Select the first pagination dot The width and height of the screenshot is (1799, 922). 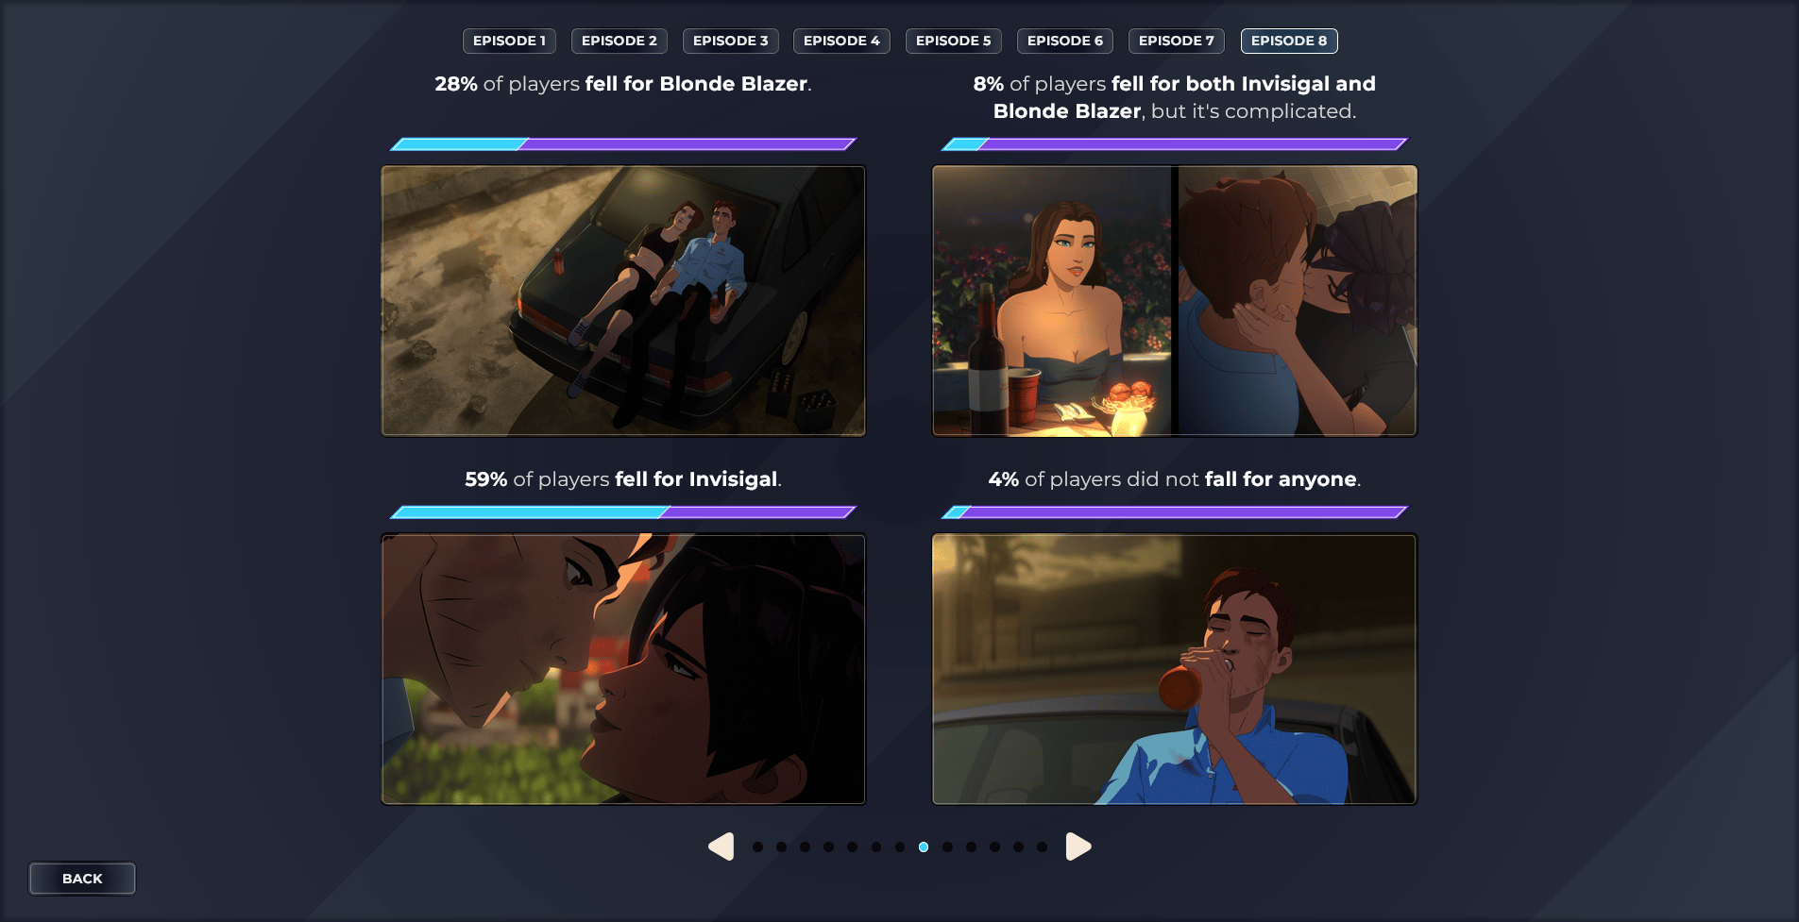coord(757,847)
